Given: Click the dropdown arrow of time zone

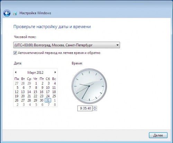Looking at the screenshot, I should click(x=117, y=45).
